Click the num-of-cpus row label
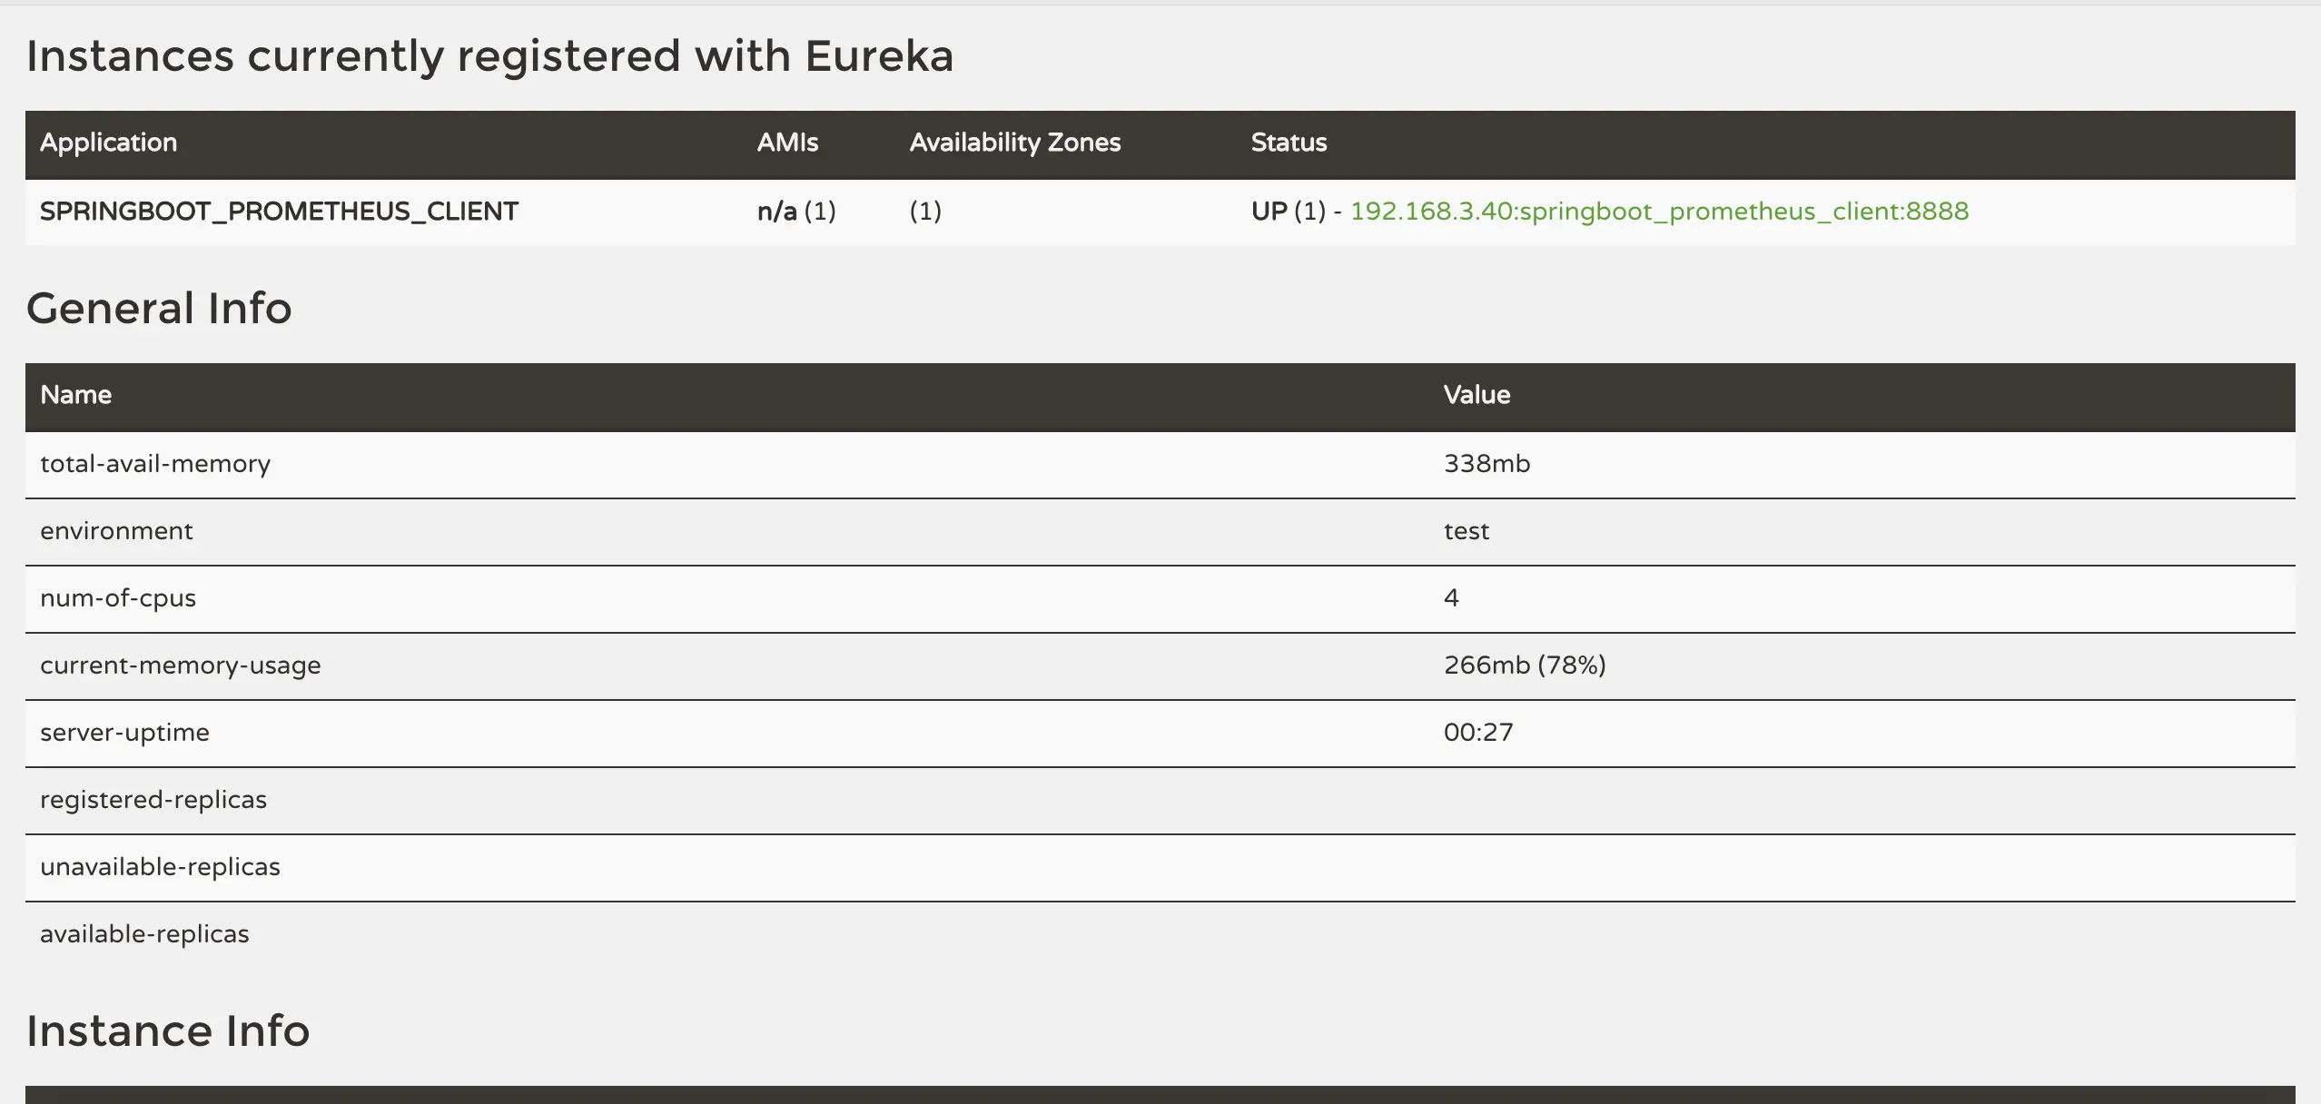The image size is (2321, 1104). pyautogui.click(x=118, y=598)
